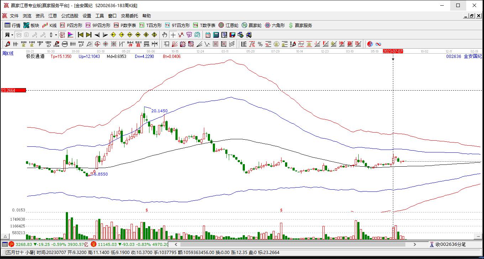Jump to the first bar of chart

pos(80,35)
